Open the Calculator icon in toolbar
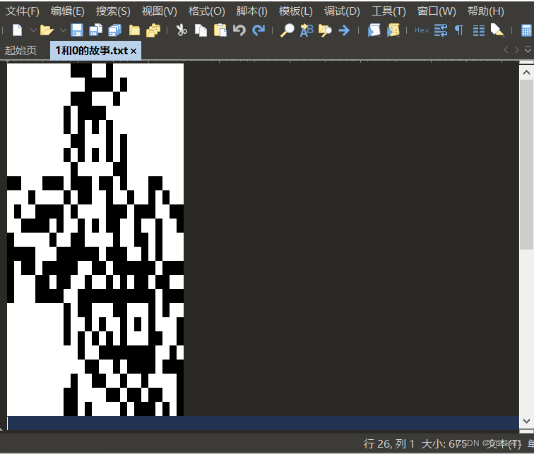 click(526, 30)
